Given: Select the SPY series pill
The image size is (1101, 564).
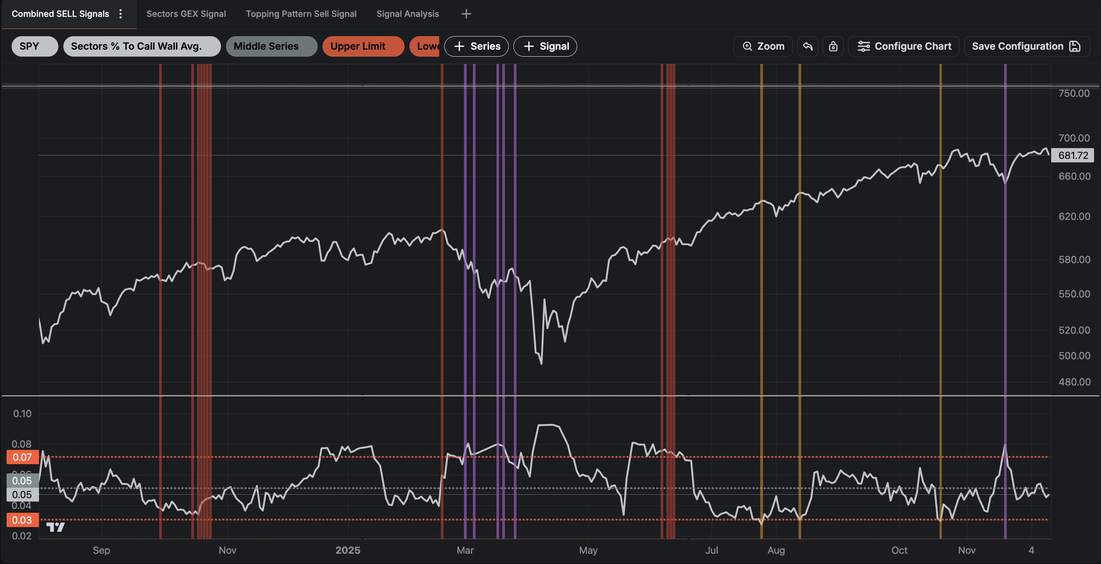Looking at the screenshot, I should tap(35, 46).
